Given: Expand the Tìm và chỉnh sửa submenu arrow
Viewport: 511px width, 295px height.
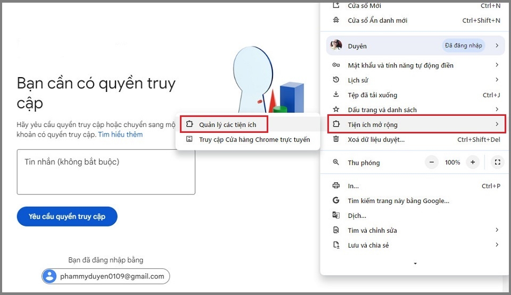Looking at the screenshot, I should [x=497, y=230].
